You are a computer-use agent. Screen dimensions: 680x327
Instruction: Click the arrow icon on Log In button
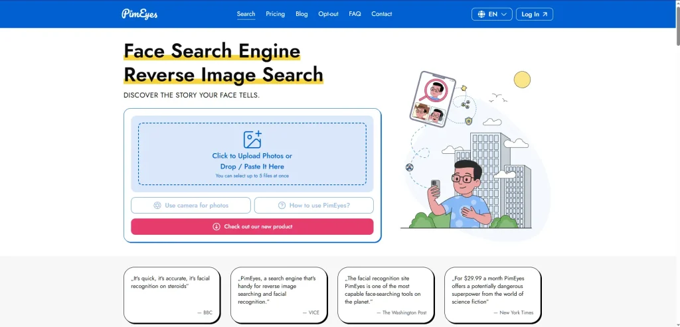click(x=545, y=14)
